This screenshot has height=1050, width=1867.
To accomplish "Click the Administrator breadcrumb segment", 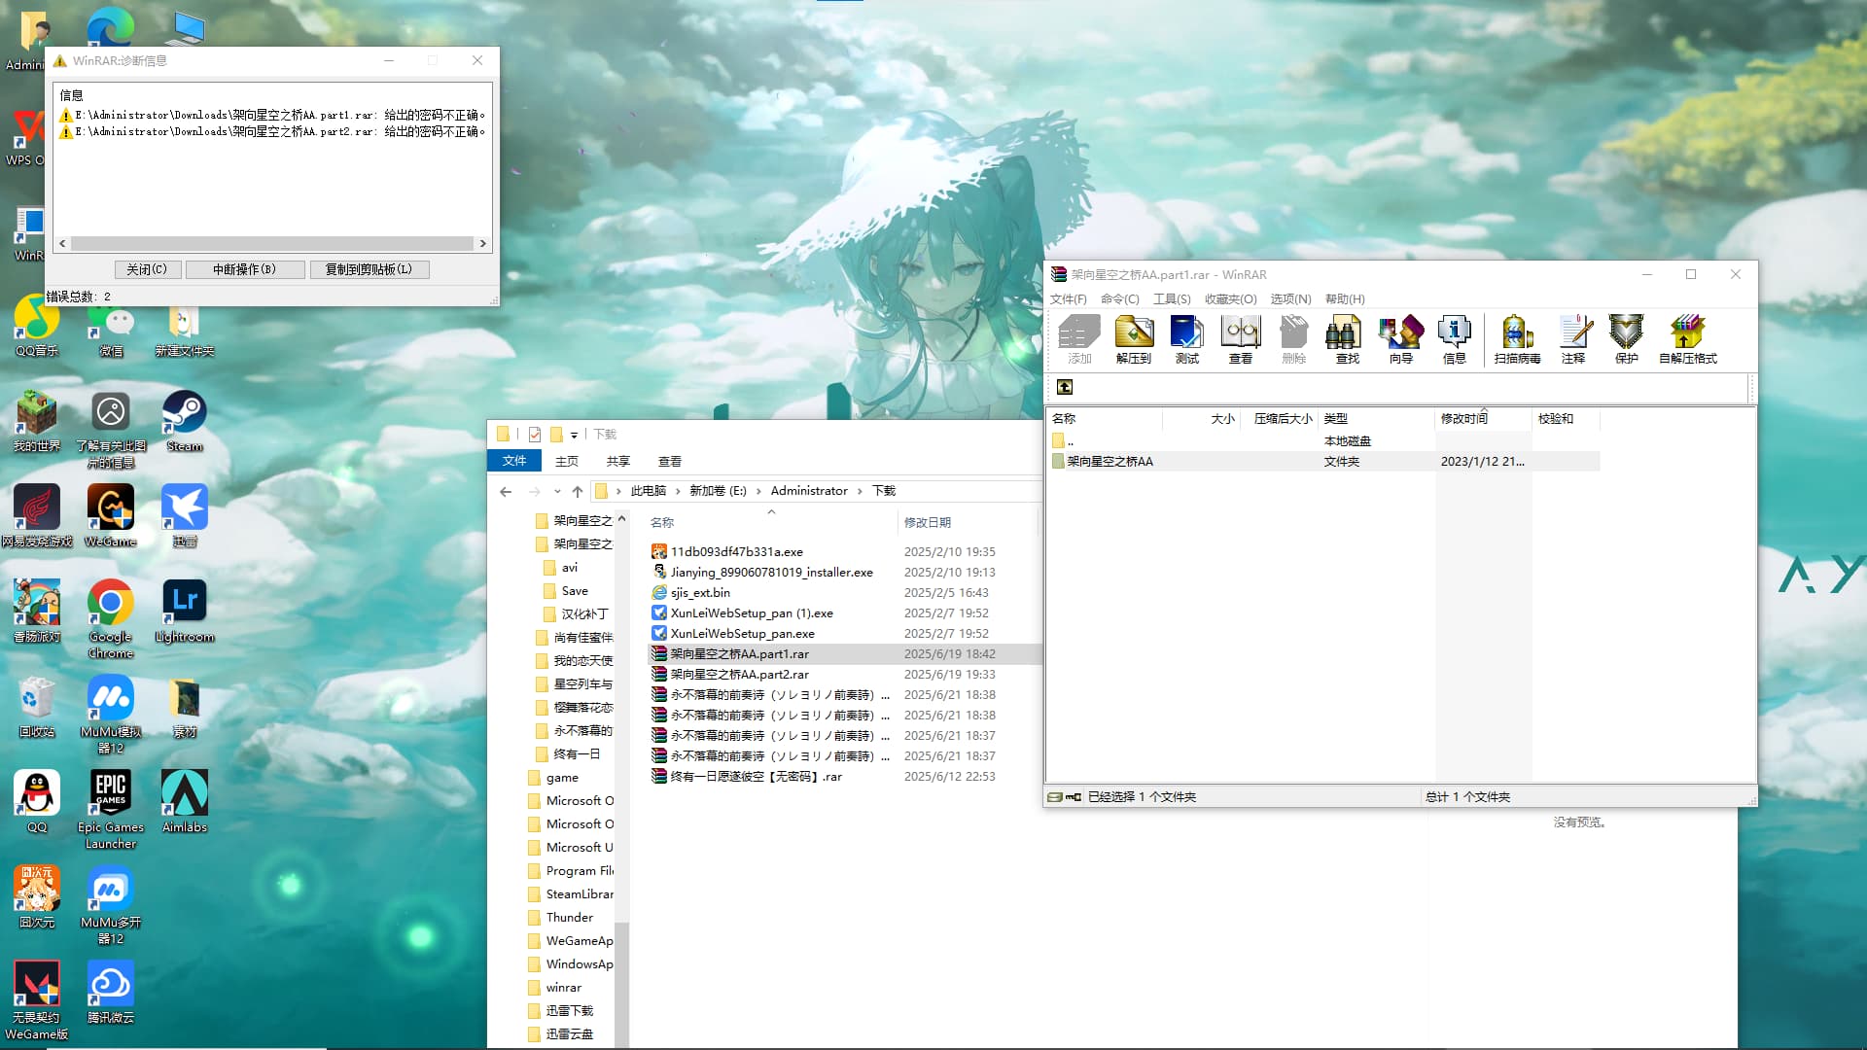I will coord(809,491).
